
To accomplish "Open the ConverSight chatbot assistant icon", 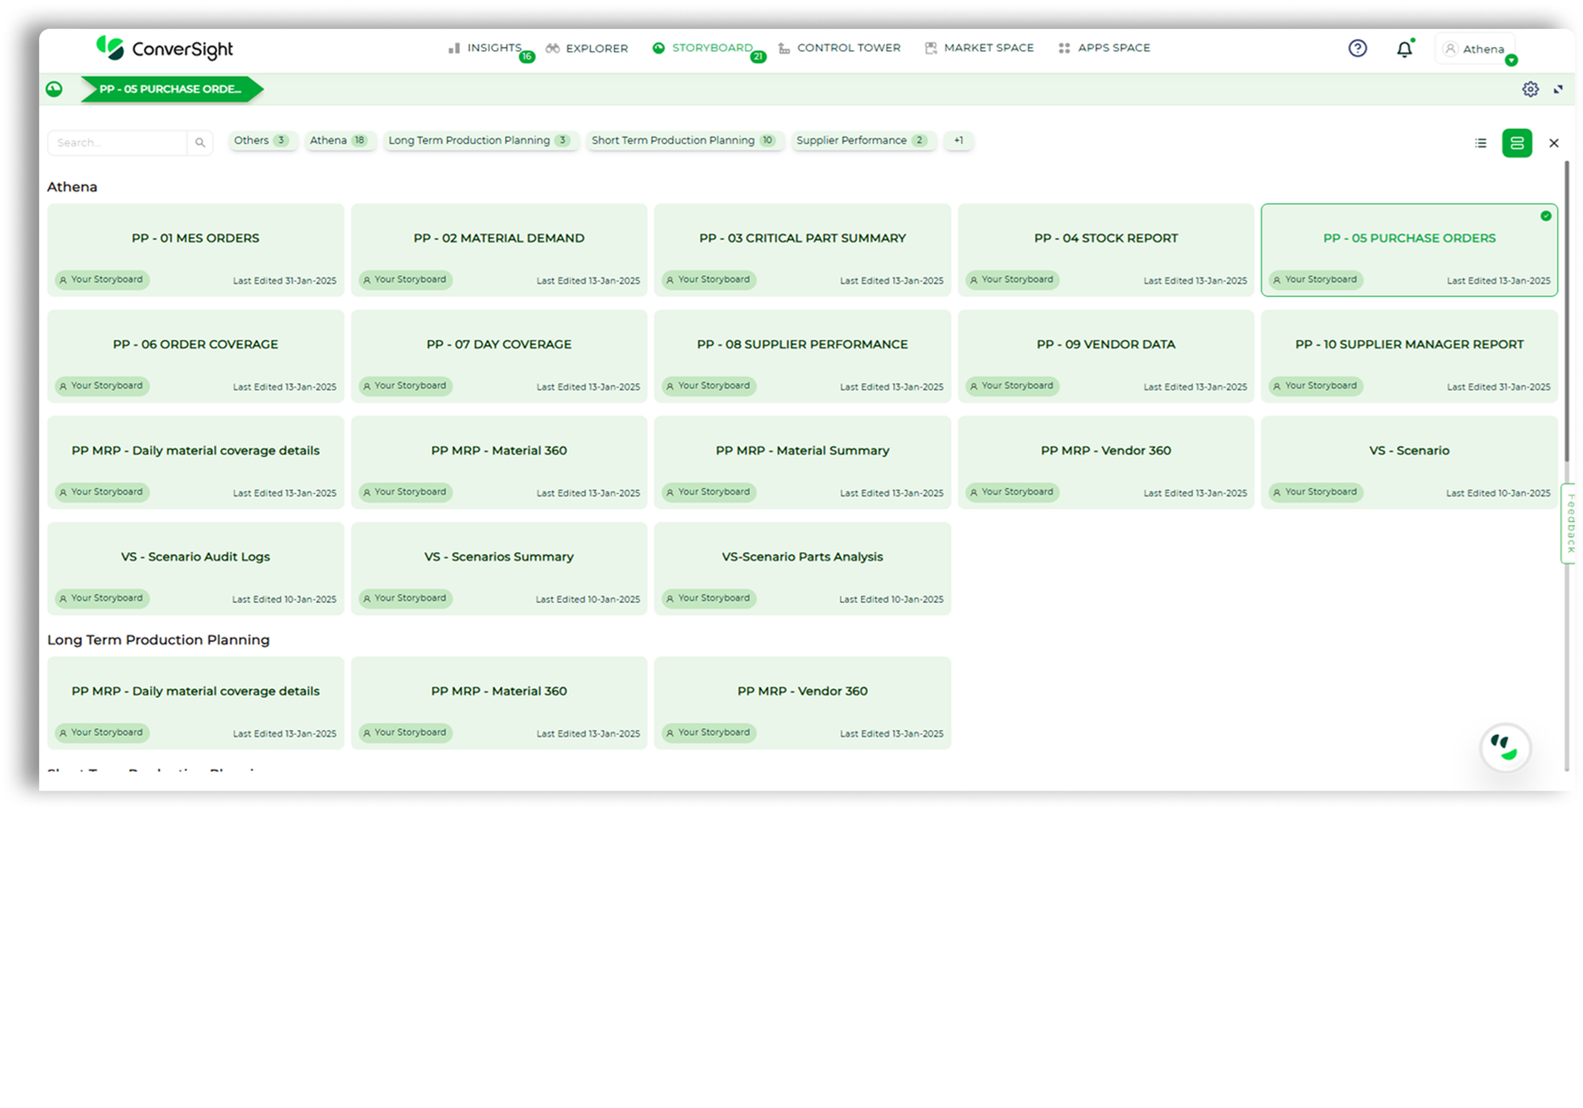I will pos(1505,748).
